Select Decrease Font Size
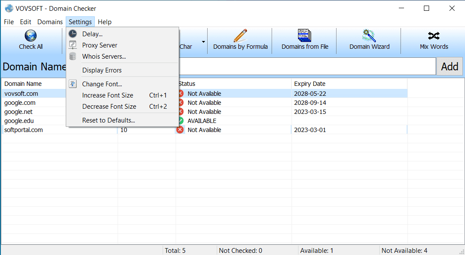 click(x=122, y=107)
